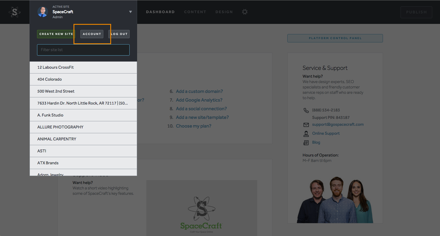This screenshot has height=236, width=440.
Task: Open the Blog link
Action: [x=316, y=142]
